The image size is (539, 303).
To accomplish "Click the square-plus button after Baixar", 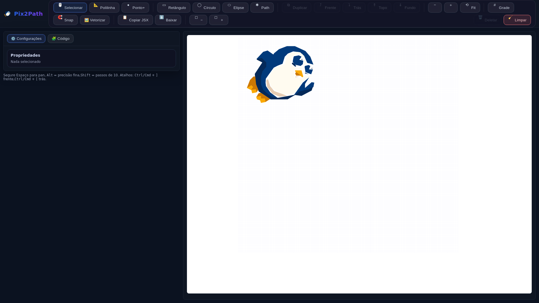I will click(x=219, y=20).
